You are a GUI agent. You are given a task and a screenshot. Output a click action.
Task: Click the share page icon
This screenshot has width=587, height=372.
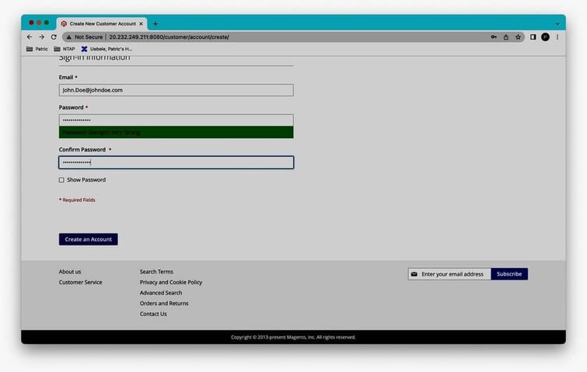506,37
